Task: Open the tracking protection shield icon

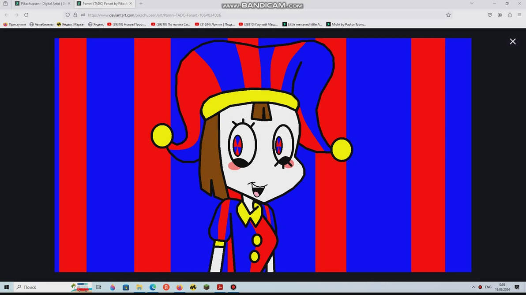Action: pyautogui.click(x=68, y=15)
